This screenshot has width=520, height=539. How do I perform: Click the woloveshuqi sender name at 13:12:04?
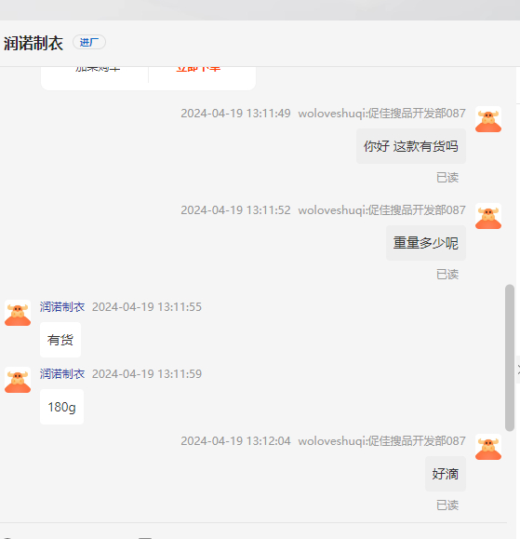coord(381,441)
